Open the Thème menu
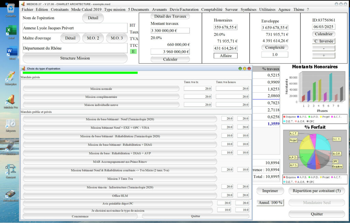This screenshot has height=223, width=350. 299,9
